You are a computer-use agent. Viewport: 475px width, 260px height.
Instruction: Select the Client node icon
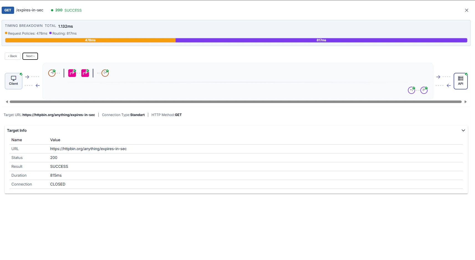tap(13, 81)
